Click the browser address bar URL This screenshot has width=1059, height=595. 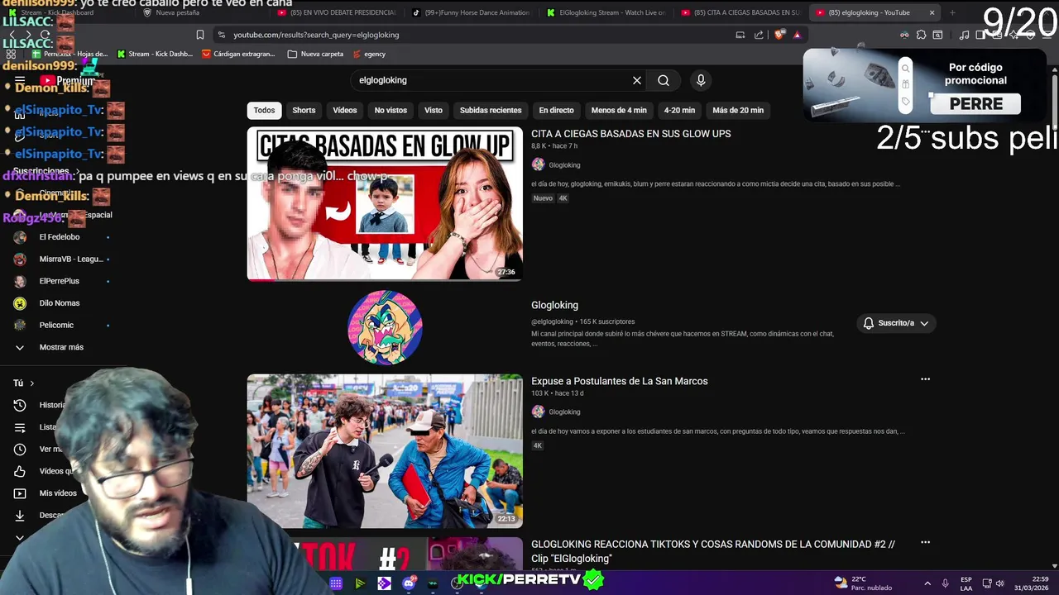coord(316,35)
